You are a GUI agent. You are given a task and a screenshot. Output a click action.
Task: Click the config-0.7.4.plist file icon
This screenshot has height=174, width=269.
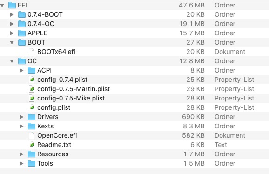point(32,80)
